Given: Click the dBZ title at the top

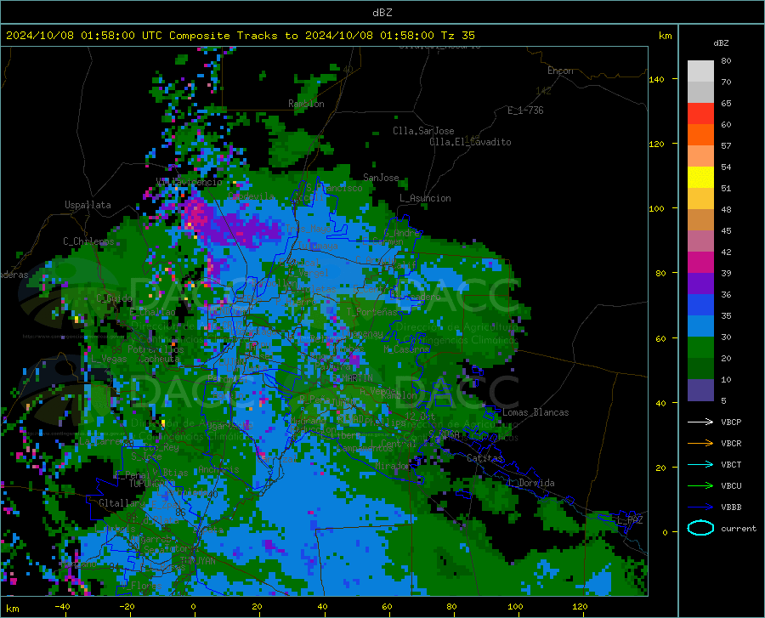Looking at the screenshot, I should point(382,13).
